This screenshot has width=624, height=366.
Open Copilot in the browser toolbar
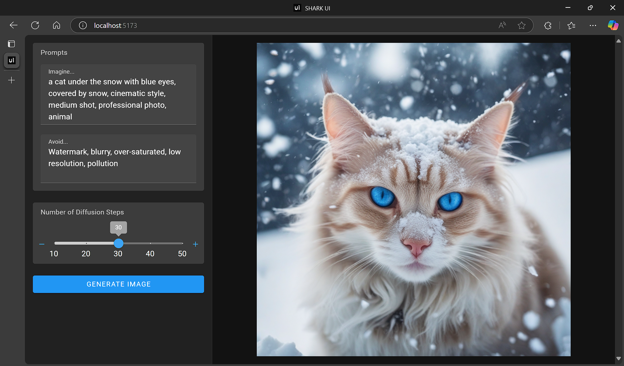[x=613, y=25]
